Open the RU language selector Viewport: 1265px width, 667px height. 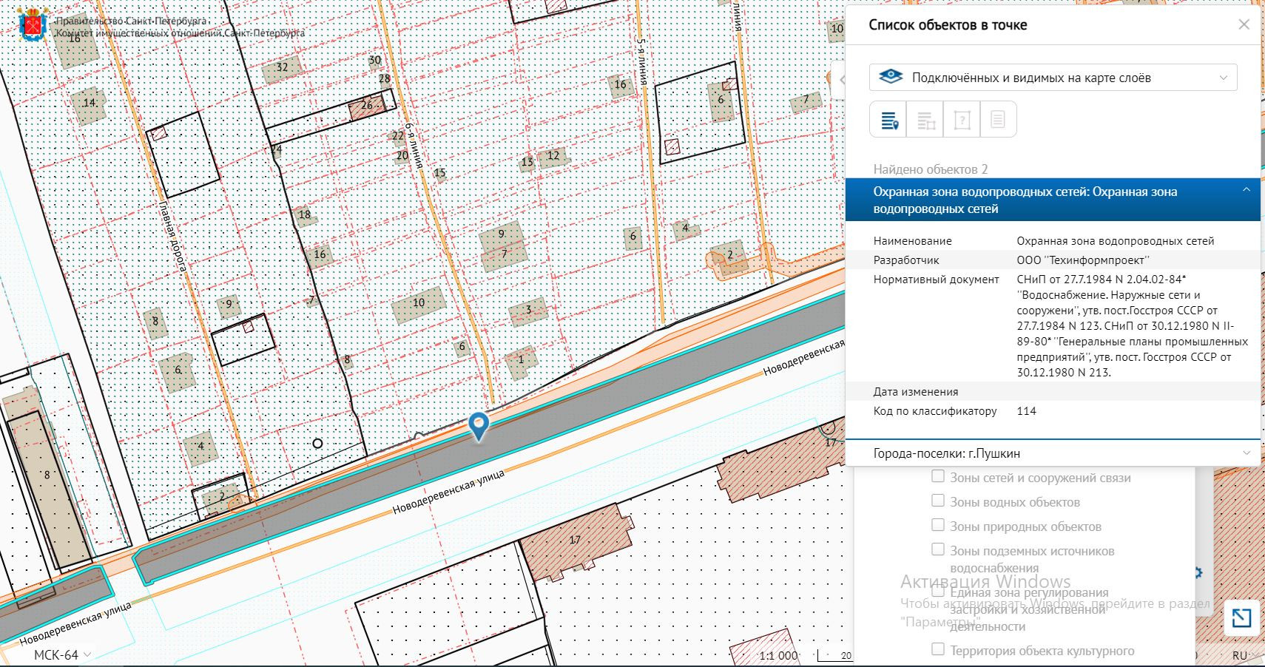[x=1239, y=655]
